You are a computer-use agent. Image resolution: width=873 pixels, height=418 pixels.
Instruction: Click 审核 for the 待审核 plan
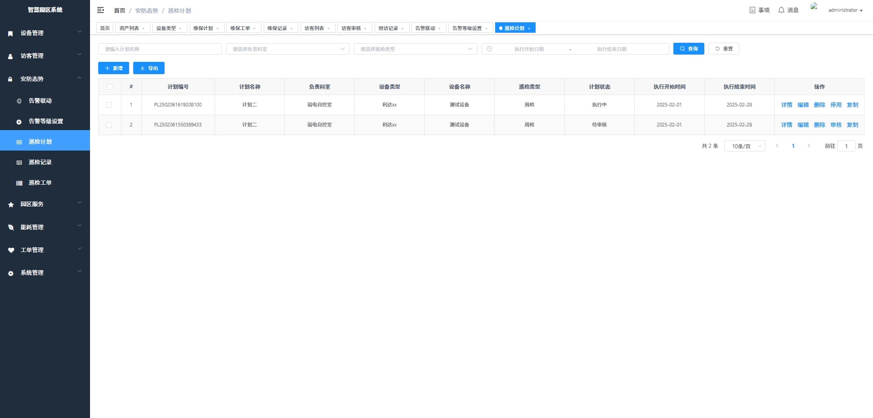(x=836, y=125)
